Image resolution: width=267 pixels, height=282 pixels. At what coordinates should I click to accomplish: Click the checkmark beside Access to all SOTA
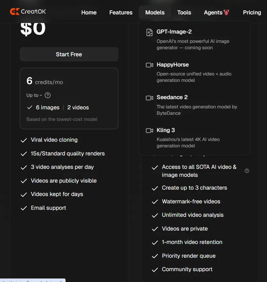pos(155,168)
